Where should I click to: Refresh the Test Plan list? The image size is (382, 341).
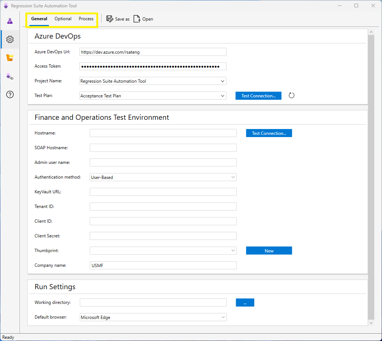[x=292, y=96]
